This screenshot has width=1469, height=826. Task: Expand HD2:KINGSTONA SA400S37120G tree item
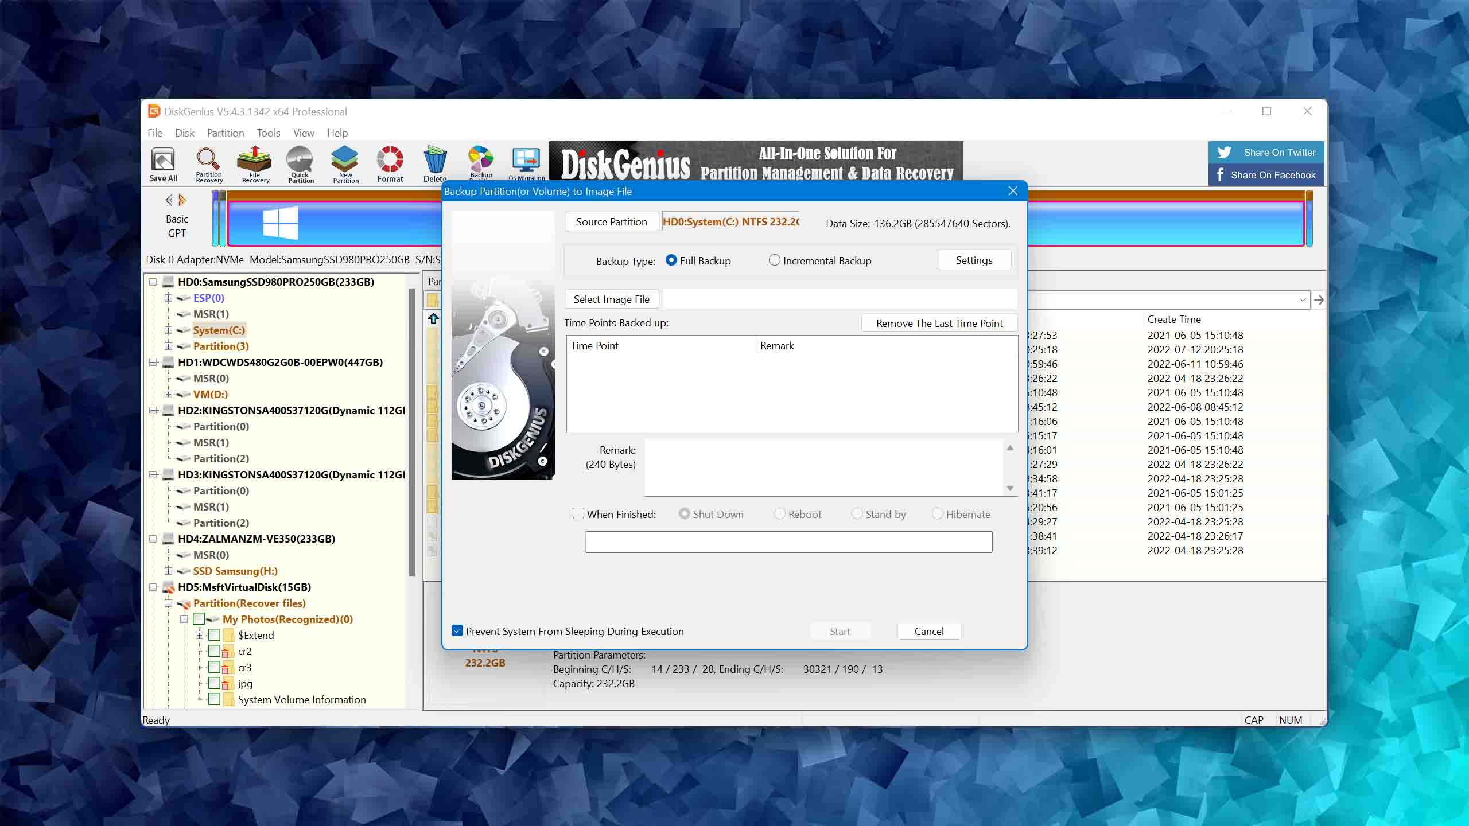(x=153, y=410)
